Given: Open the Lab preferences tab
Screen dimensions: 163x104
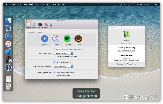Looking at the screenshot, I should pos(51,25).
